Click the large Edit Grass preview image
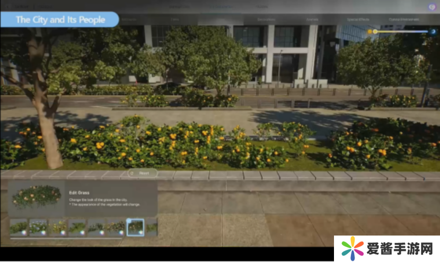This screenshot has height=262, width=440. (37, 197)
